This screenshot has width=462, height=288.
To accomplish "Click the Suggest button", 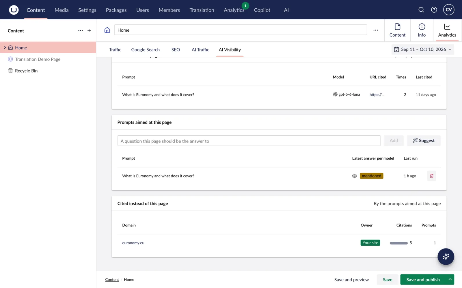I will click(x=424, y=141).
